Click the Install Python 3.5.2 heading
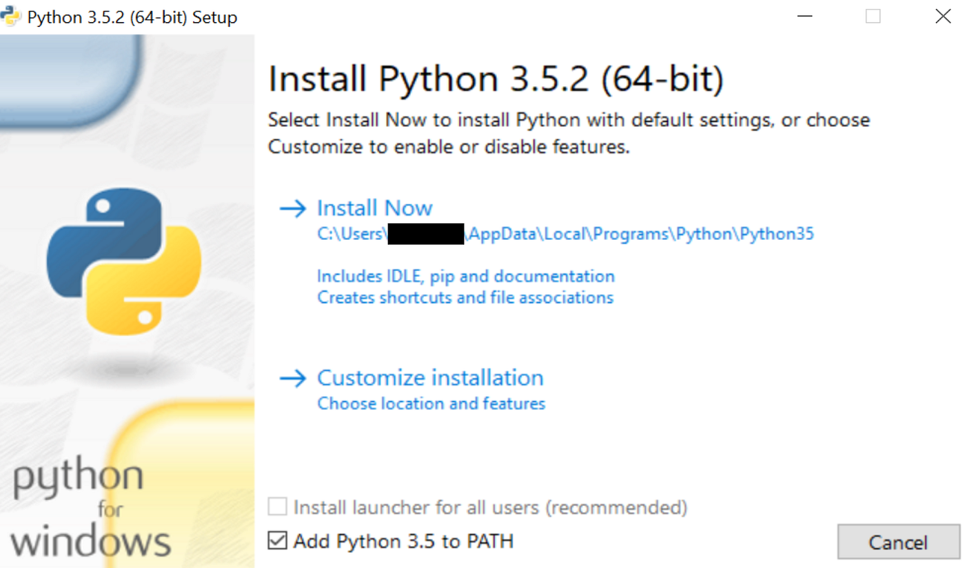This screenshot has width=965, height=568. (x=496, y=79)
